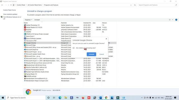
Task: Select Mozilla Maintenance Service row
Action: (70, 70)
